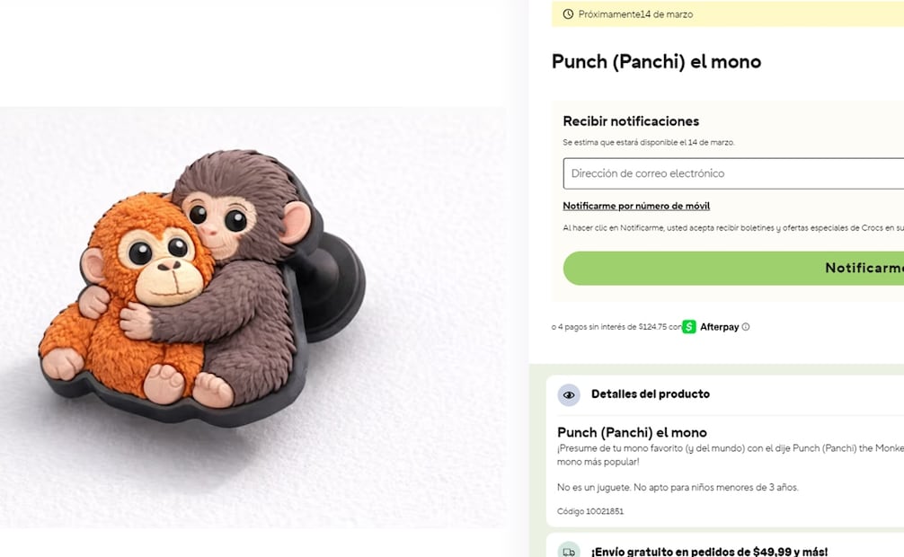Click the Próximamente 14 de marzo banner
This screenshot has height=557, width=904.
click(719, 14)
